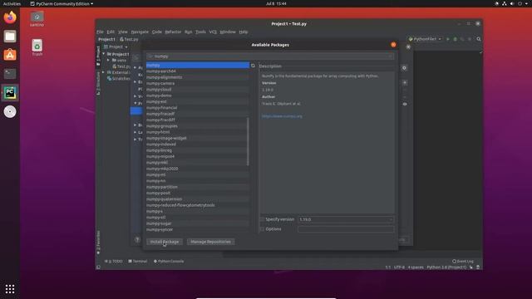Image resolution: width=532 pixels, height=299 pixels.
Task: Open the VCS menu
Action: coord(213,32)
